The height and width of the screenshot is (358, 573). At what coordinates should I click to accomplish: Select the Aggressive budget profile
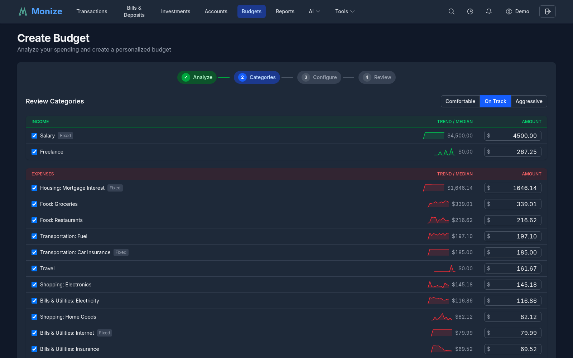[x=529, y=101]
